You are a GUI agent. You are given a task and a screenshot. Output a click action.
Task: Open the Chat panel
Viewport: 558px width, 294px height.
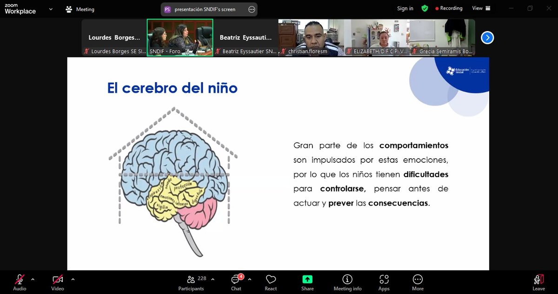(236, 282)
